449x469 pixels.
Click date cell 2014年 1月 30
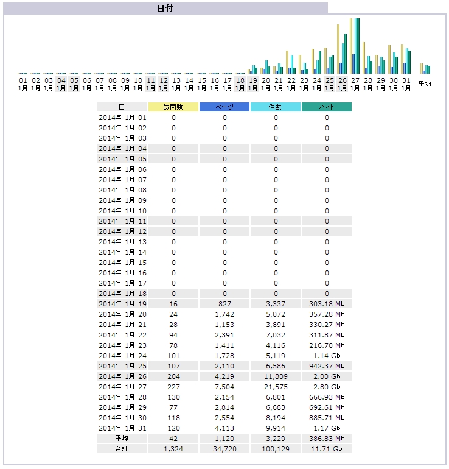tap(122, 418)
